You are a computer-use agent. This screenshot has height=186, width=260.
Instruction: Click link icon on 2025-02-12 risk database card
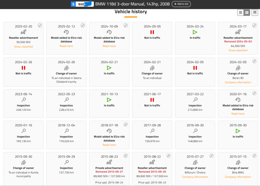(83, 25)
